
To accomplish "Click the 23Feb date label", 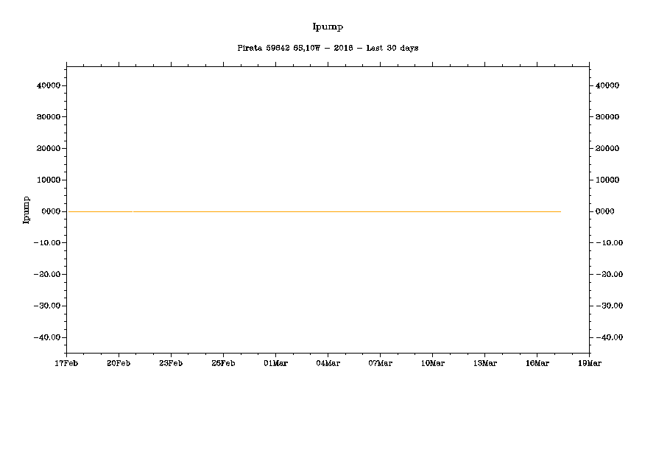I will [x=171, y=363].
